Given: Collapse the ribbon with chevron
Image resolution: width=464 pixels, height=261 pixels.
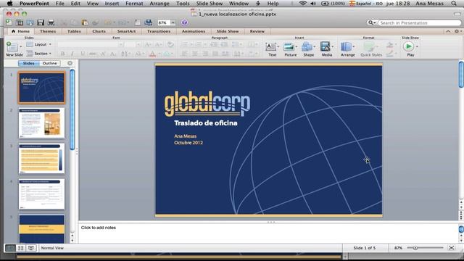Looking at the screenshot, I should [448, 31].
